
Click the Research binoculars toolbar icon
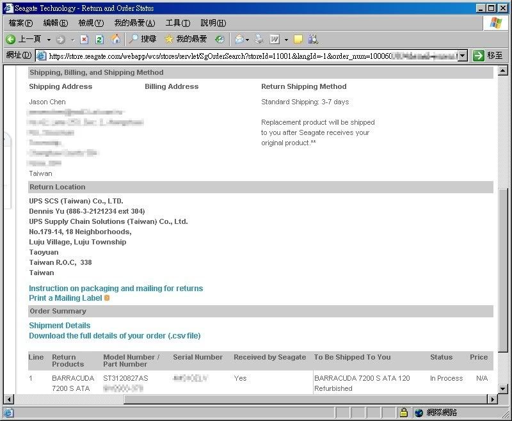[x=313, y=40]
